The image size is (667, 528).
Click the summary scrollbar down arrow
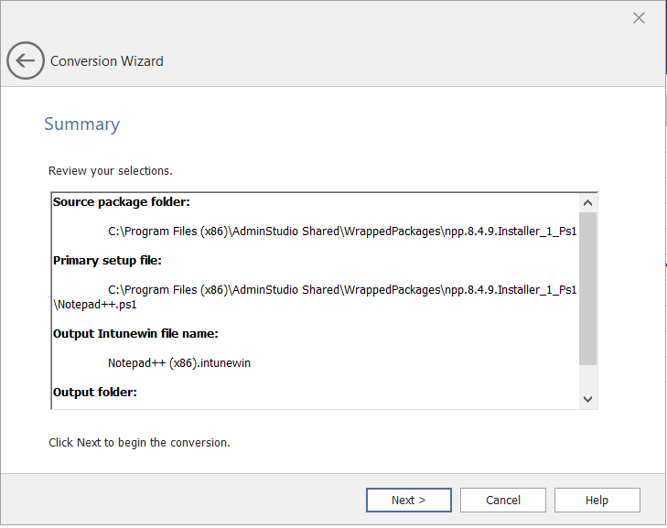[x=587, y=399]
